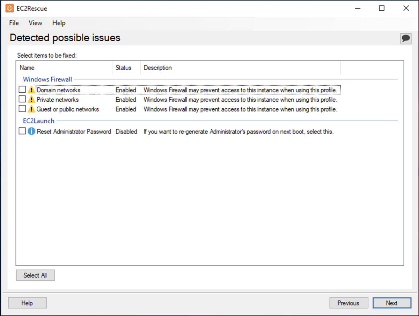Screen dimensions: 419x316
Task: Click the firewall description in Private networks row
Action: click(x=241, y=100)
